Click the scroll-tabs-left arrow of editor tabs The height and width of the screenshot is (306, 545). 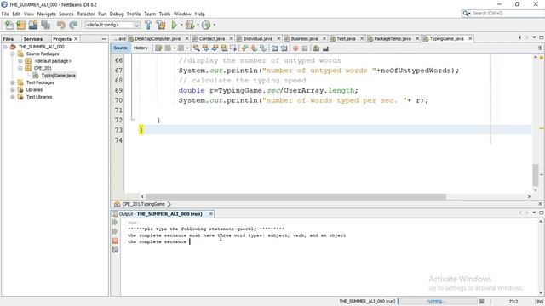pyautogui.click(x=519, y=37)
